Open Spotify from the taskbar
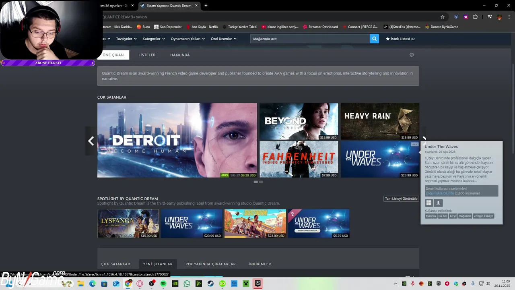This screenshot has width=515, height=290. click(163, 284)
